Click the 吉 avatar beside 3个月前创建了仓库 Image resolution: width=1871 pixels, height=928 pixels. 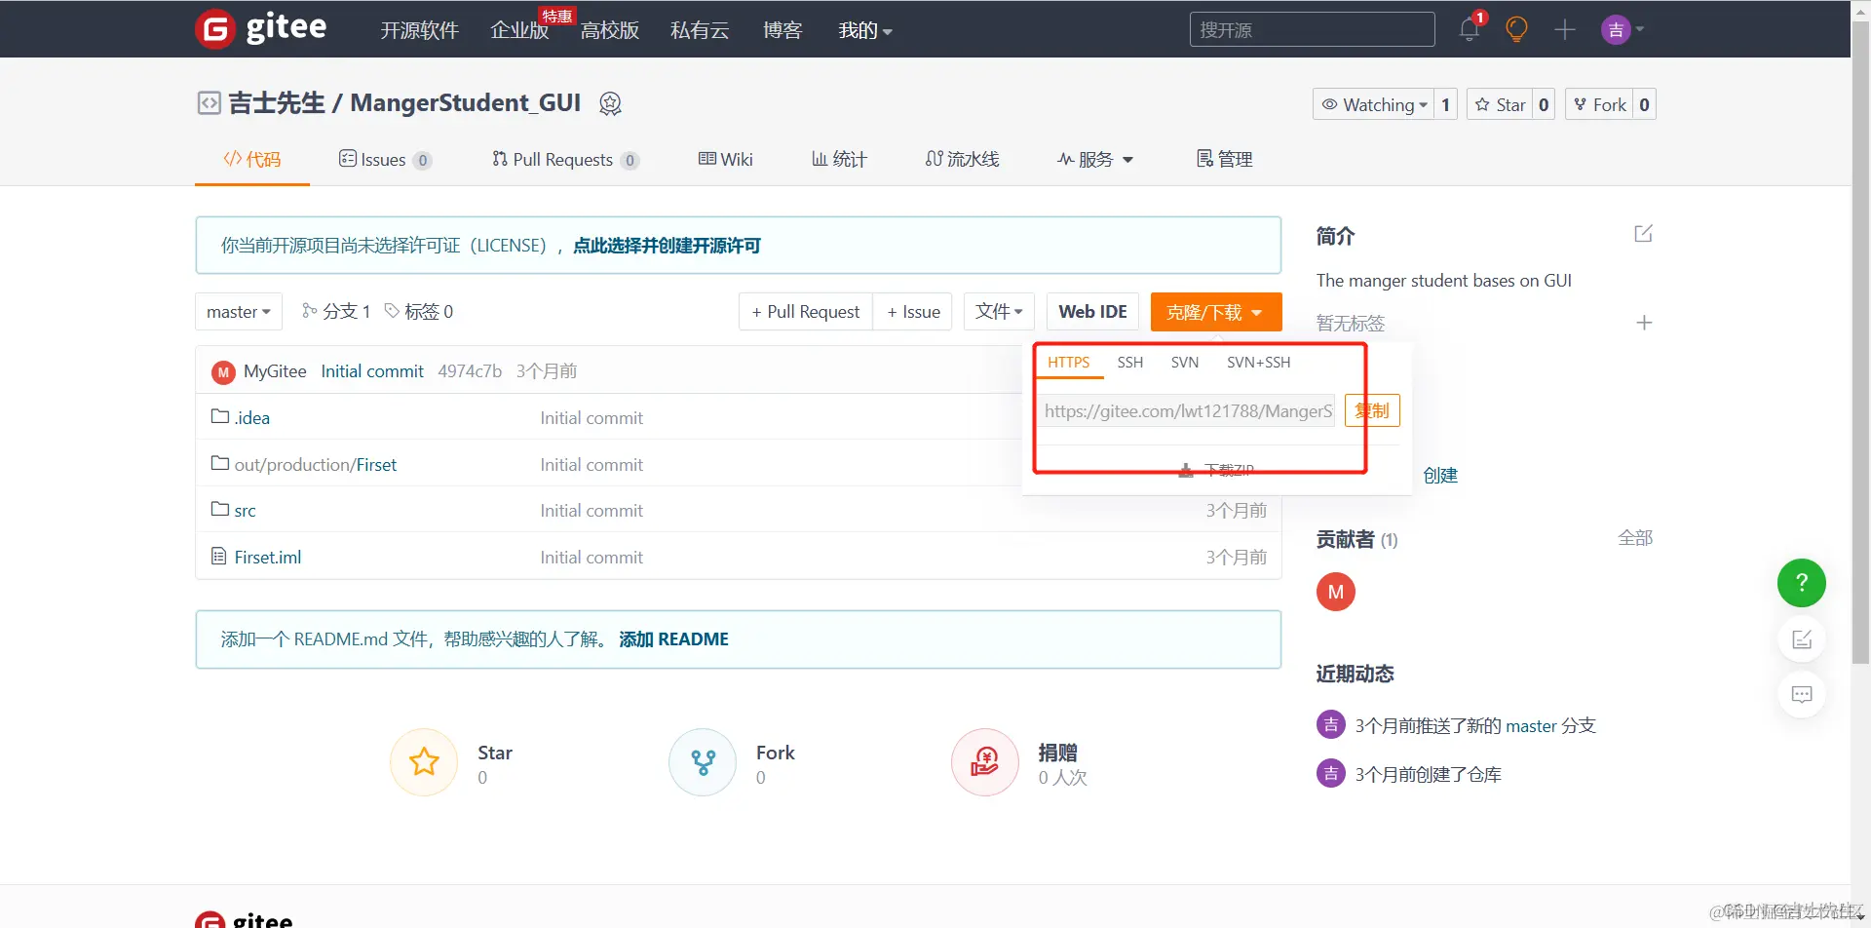pos(1330,774)
